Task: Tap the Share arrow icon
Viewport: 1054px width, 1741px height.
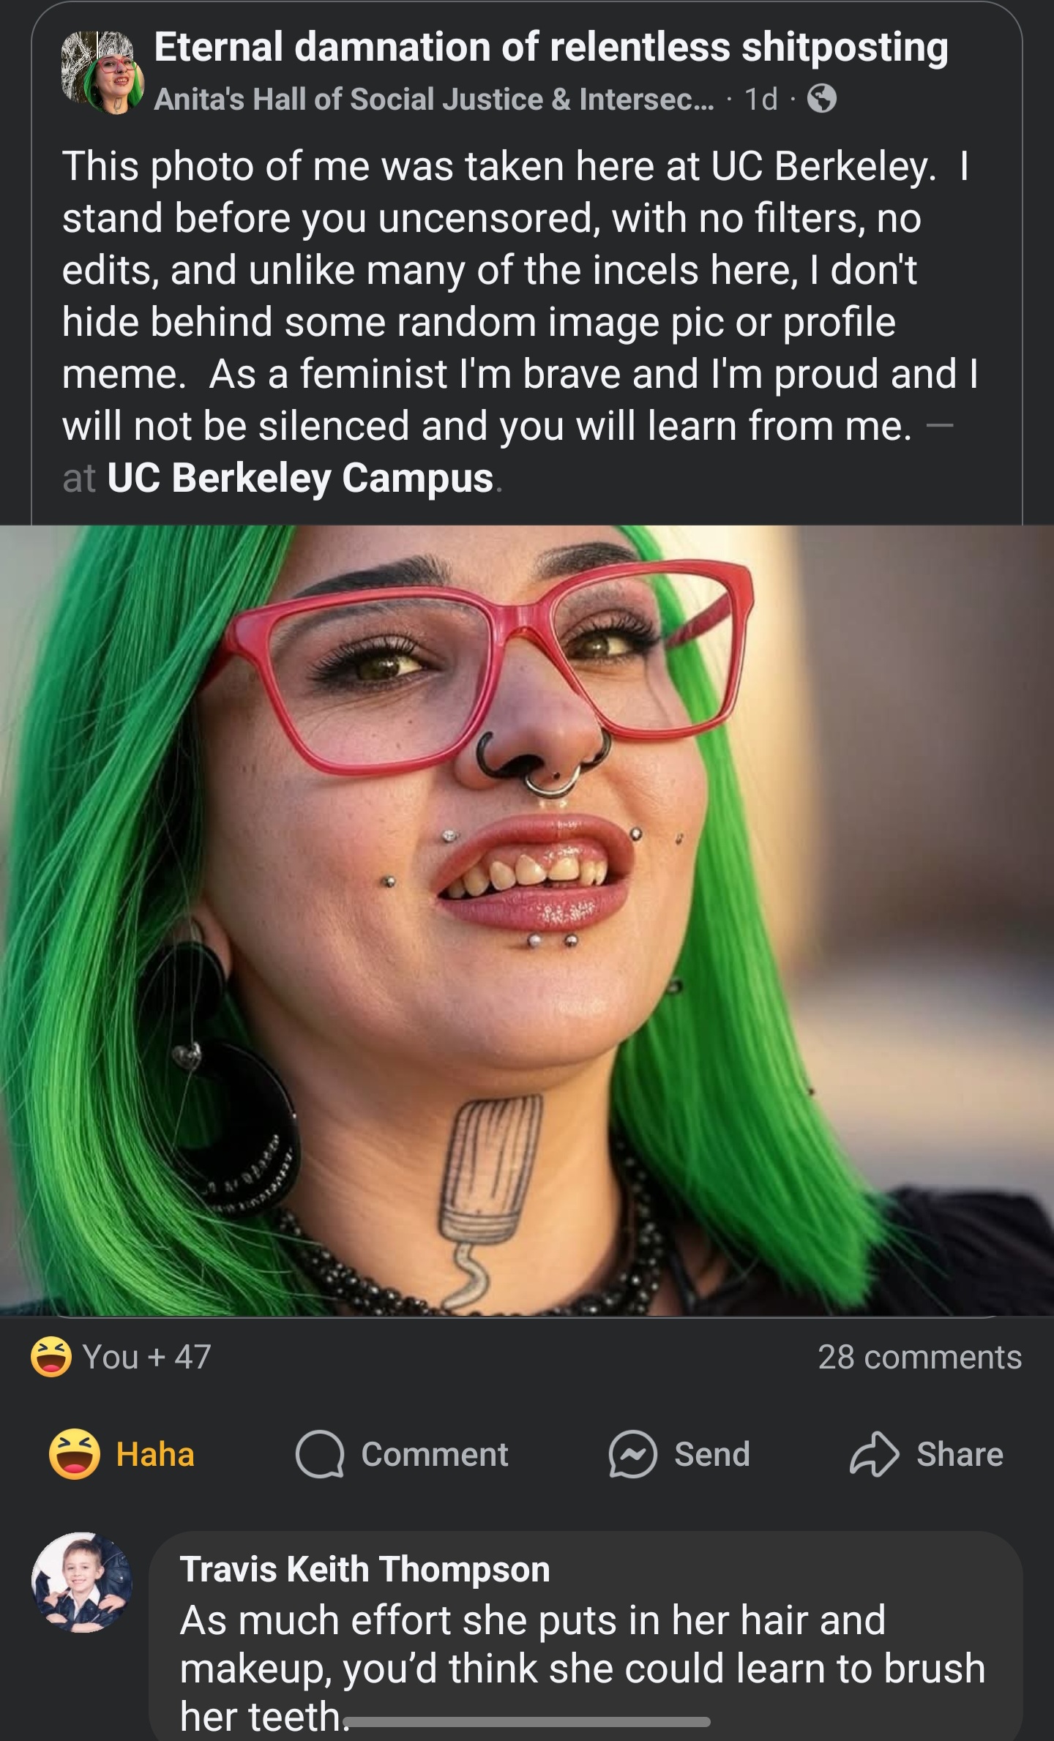Action: point(874,1454)
